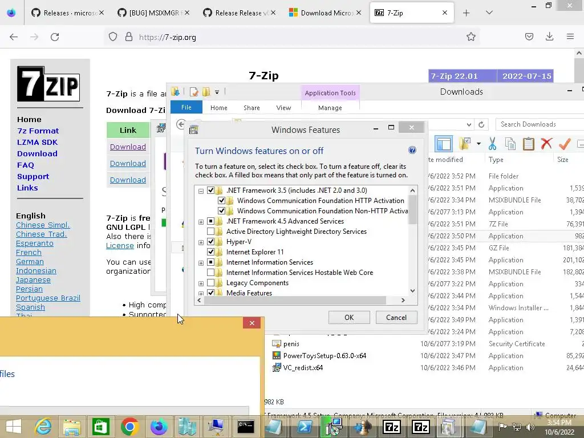584x438 pixels.
Task: Go back with the Firefox back arrow
Action: point(14,37)
